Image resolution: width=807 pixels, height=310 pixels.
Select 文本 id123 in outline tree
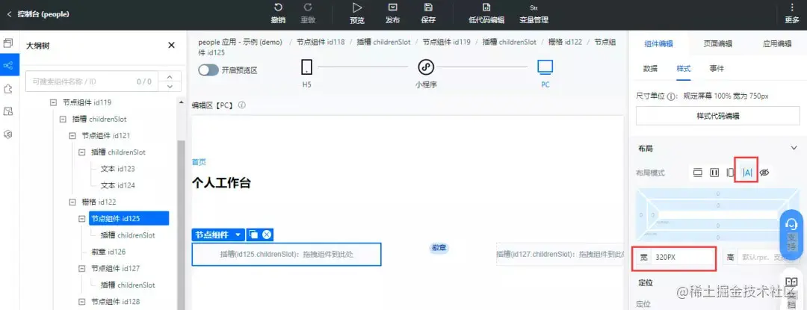(x=118, y=169)
